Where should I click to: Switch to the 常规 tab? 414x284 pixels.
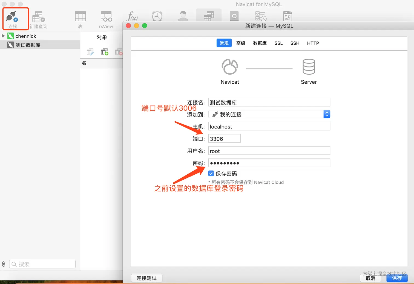coord(224,43)
